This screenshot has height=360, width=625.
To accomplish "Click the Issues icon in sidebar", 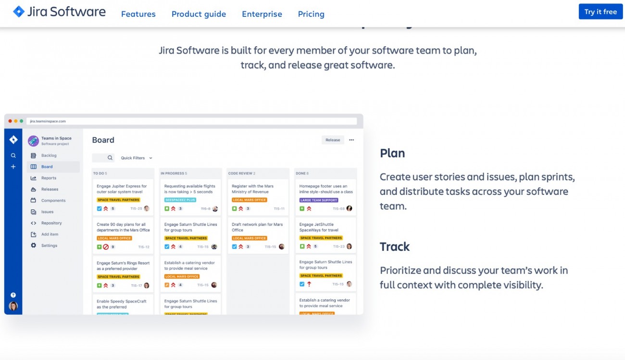I will point(33,212).
